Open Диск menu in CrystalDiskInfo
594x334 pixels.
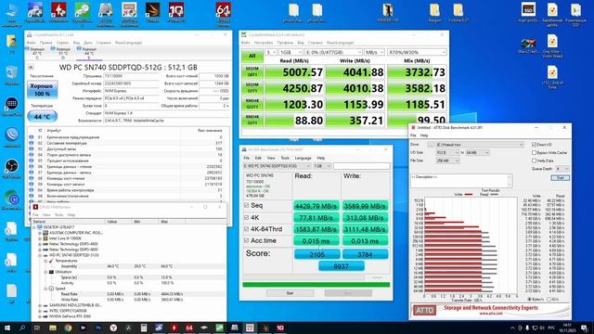pos(88,43)
